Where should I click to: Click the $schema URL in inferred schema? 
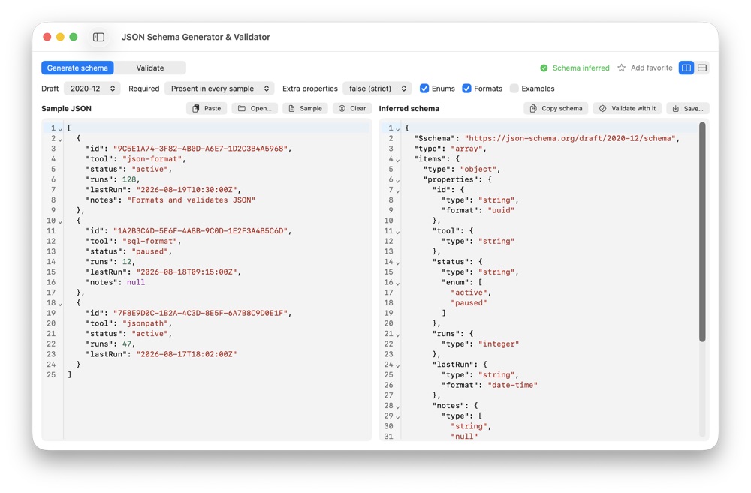coord(570,138)
